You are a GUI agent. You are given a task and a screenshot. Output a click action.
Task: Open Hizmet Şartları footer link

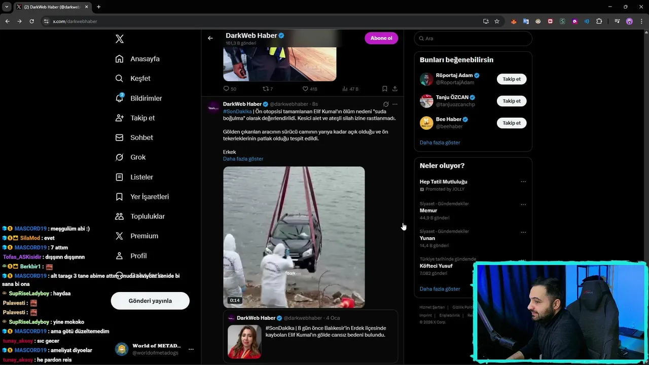click(432, 307)
